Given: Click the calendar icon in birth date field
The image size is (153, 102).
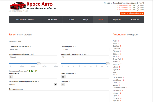Looking at the screenshot, I should (x=63, y=76).
